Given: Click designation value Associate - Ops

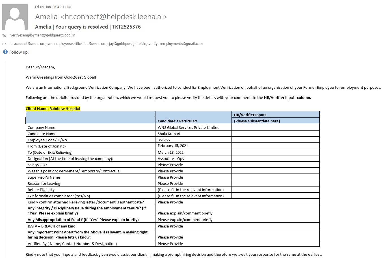Looking at the screenshot, I should coord(171,159).
